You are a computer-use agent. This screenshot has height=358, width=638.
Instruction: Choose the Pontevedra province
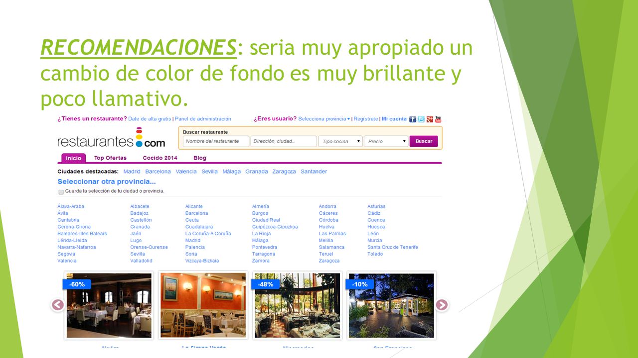(x=265, y=247)
